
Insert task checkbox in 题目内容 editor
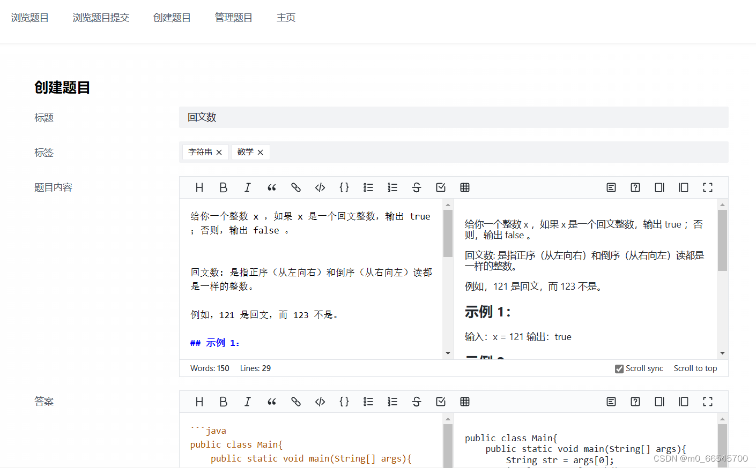tap(441, 187)
